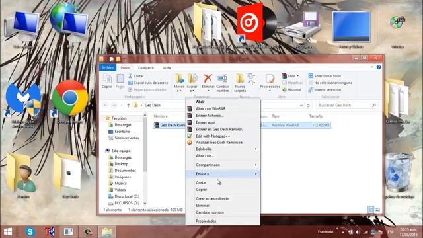Choose Extraer en Geo Dash Ramiro\
The width and height of the screenshot is (423, 238).
click(223, 129)
